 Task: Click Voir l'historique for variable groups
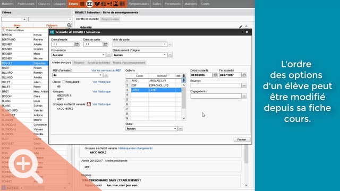101,104
